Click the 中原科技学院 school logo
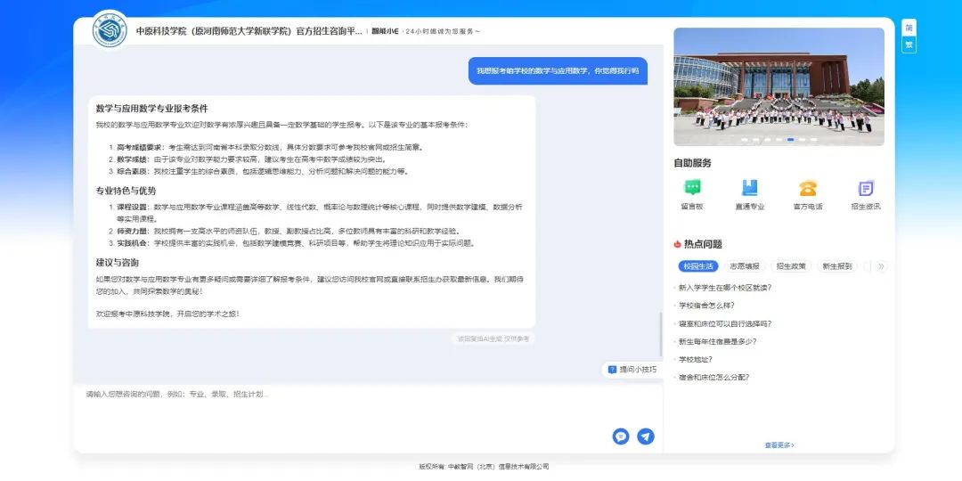 tap(110, 30)
